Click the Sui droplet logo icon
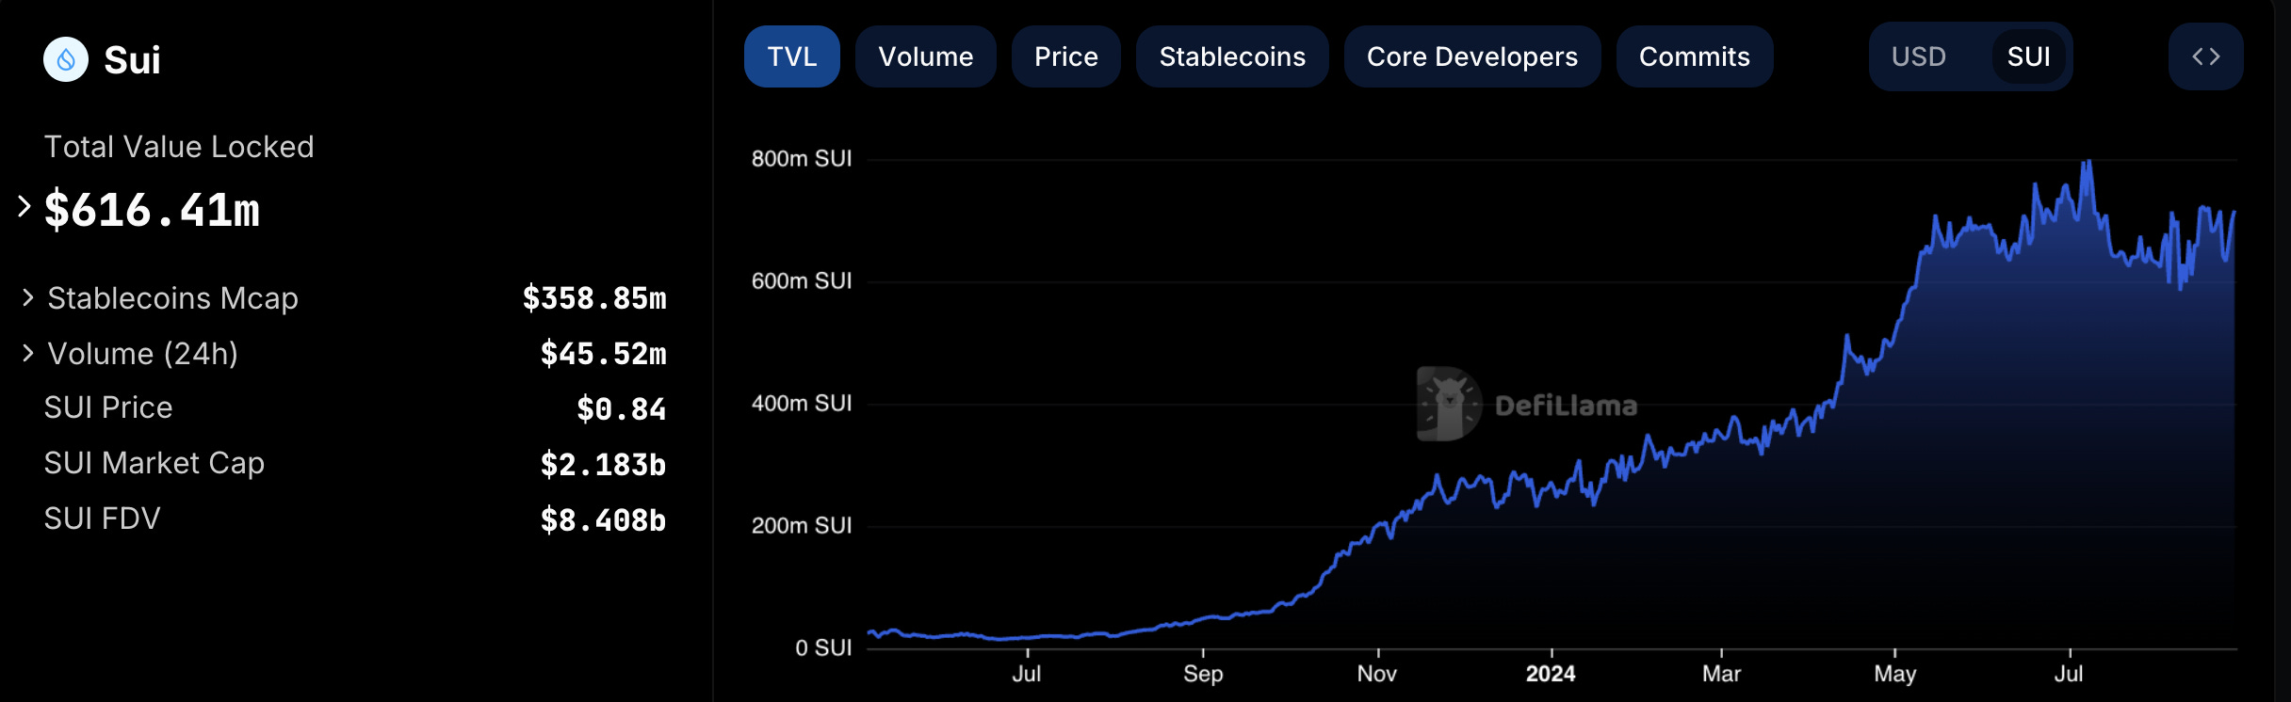The width and height of the screenshot is (2291, 702). [66, 59]
